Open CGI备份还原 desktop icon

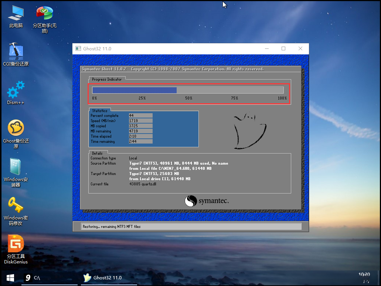pos(16,54)
